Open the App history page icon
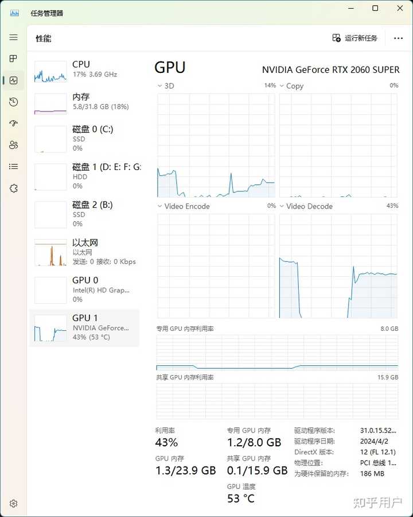Screen dimensions: 413x517 point(13,102)
